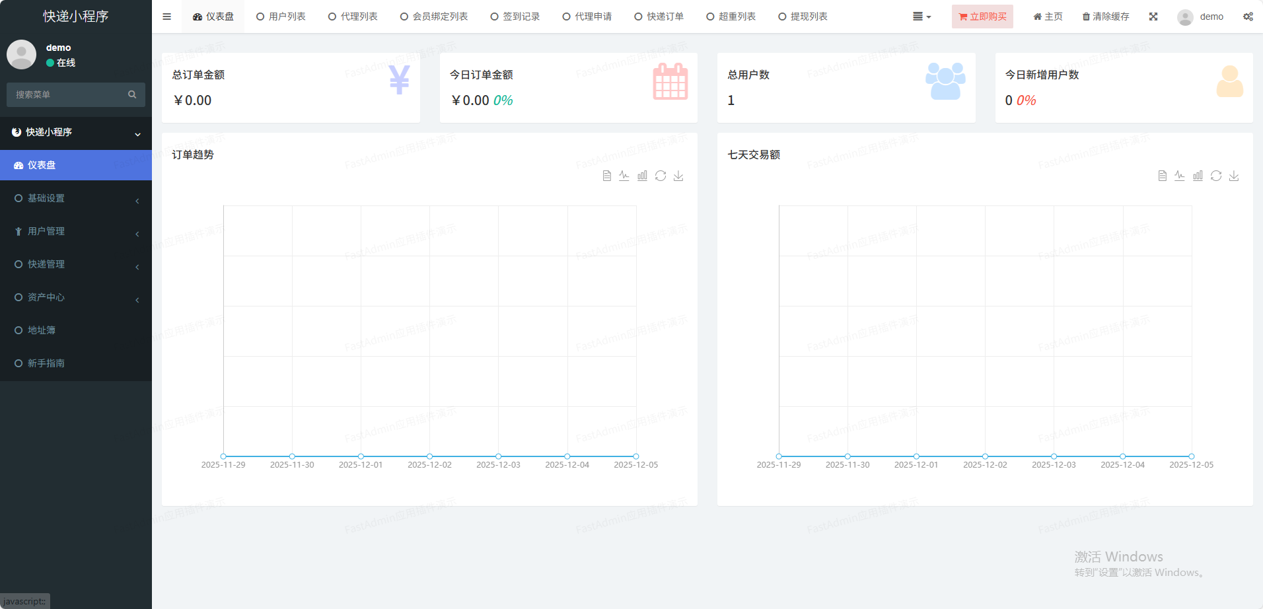Image resolution: width=1263 pixels, height=609 pixels.
Task: Click the 立即购买 button
Action: click(x=982, y=17)
